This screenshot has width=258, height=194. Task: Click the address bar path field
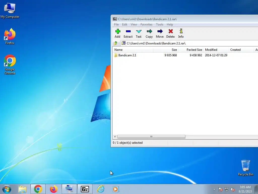pos(189,43)
